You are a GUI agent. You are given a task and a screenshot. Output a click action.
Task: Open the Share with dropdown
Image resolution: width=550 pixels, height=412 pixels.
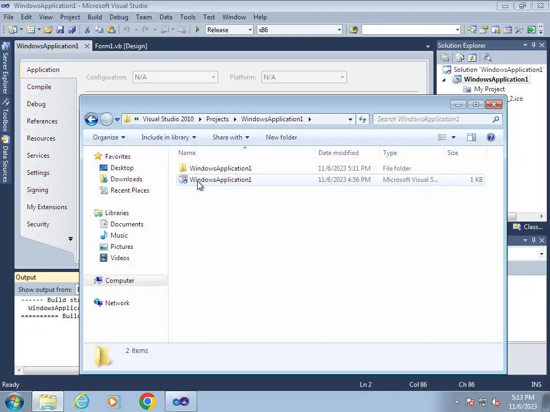(231, 137)
